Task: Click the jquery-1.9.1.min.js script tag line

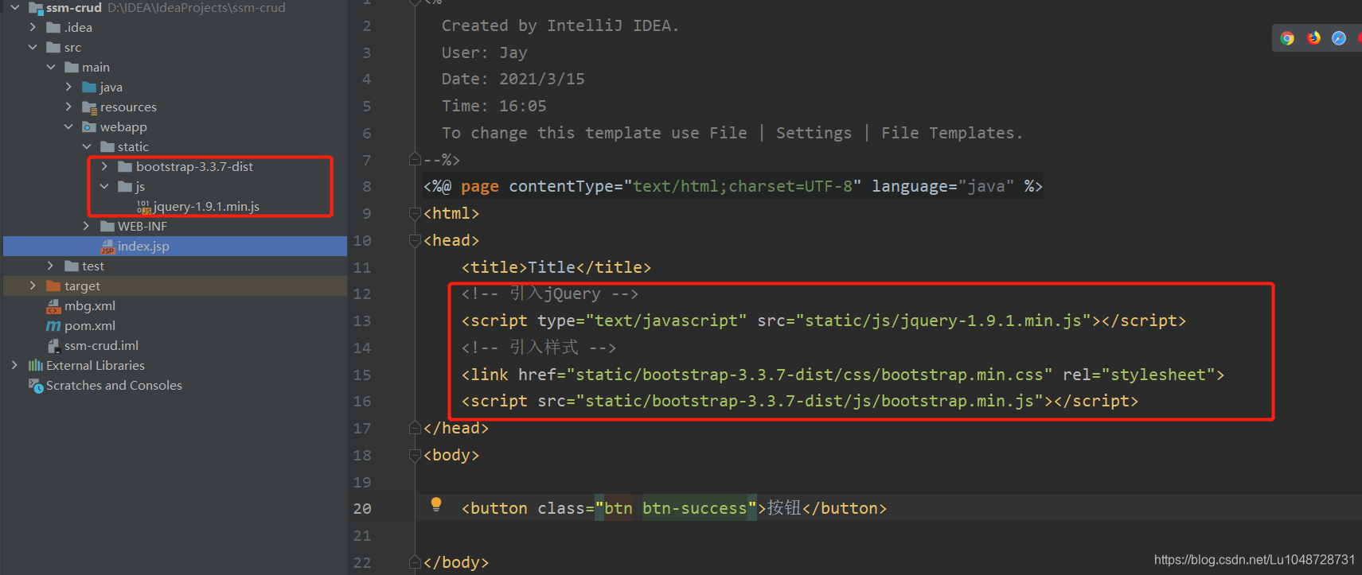Action: pos(824,321)
